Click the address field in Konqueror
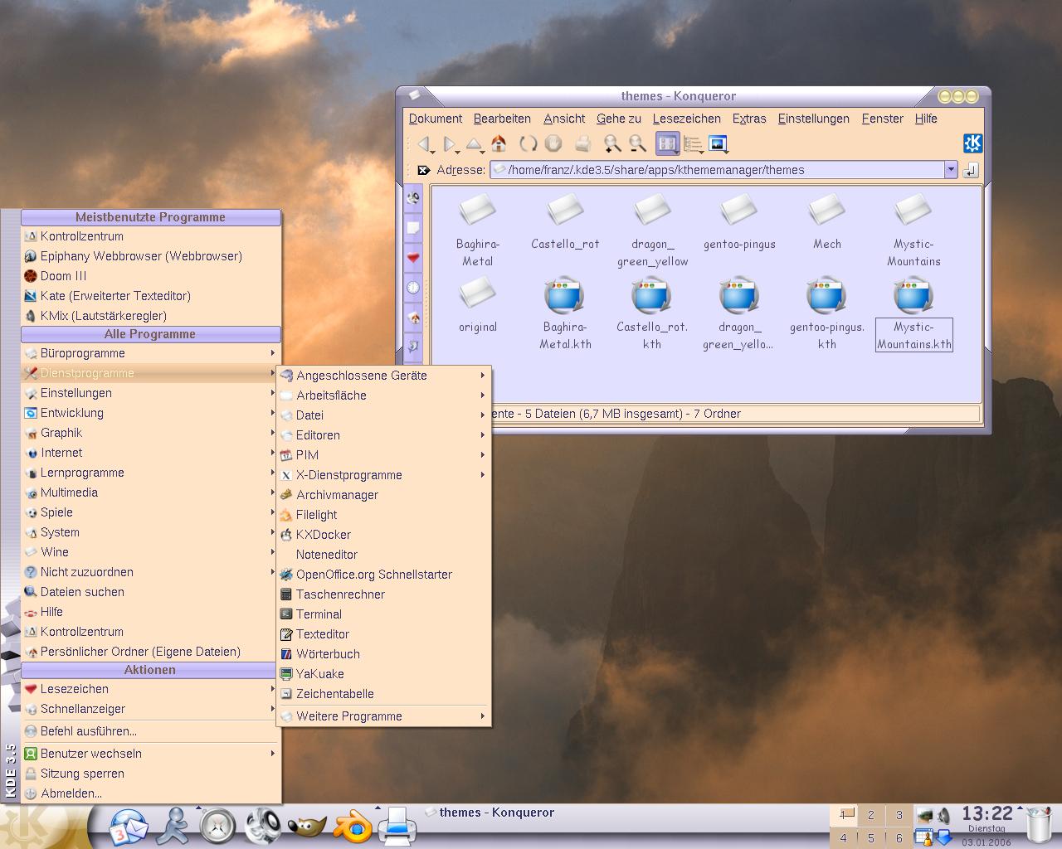Image resolution: width=1062 pixels, height=849 pixels. click(718, 170)
